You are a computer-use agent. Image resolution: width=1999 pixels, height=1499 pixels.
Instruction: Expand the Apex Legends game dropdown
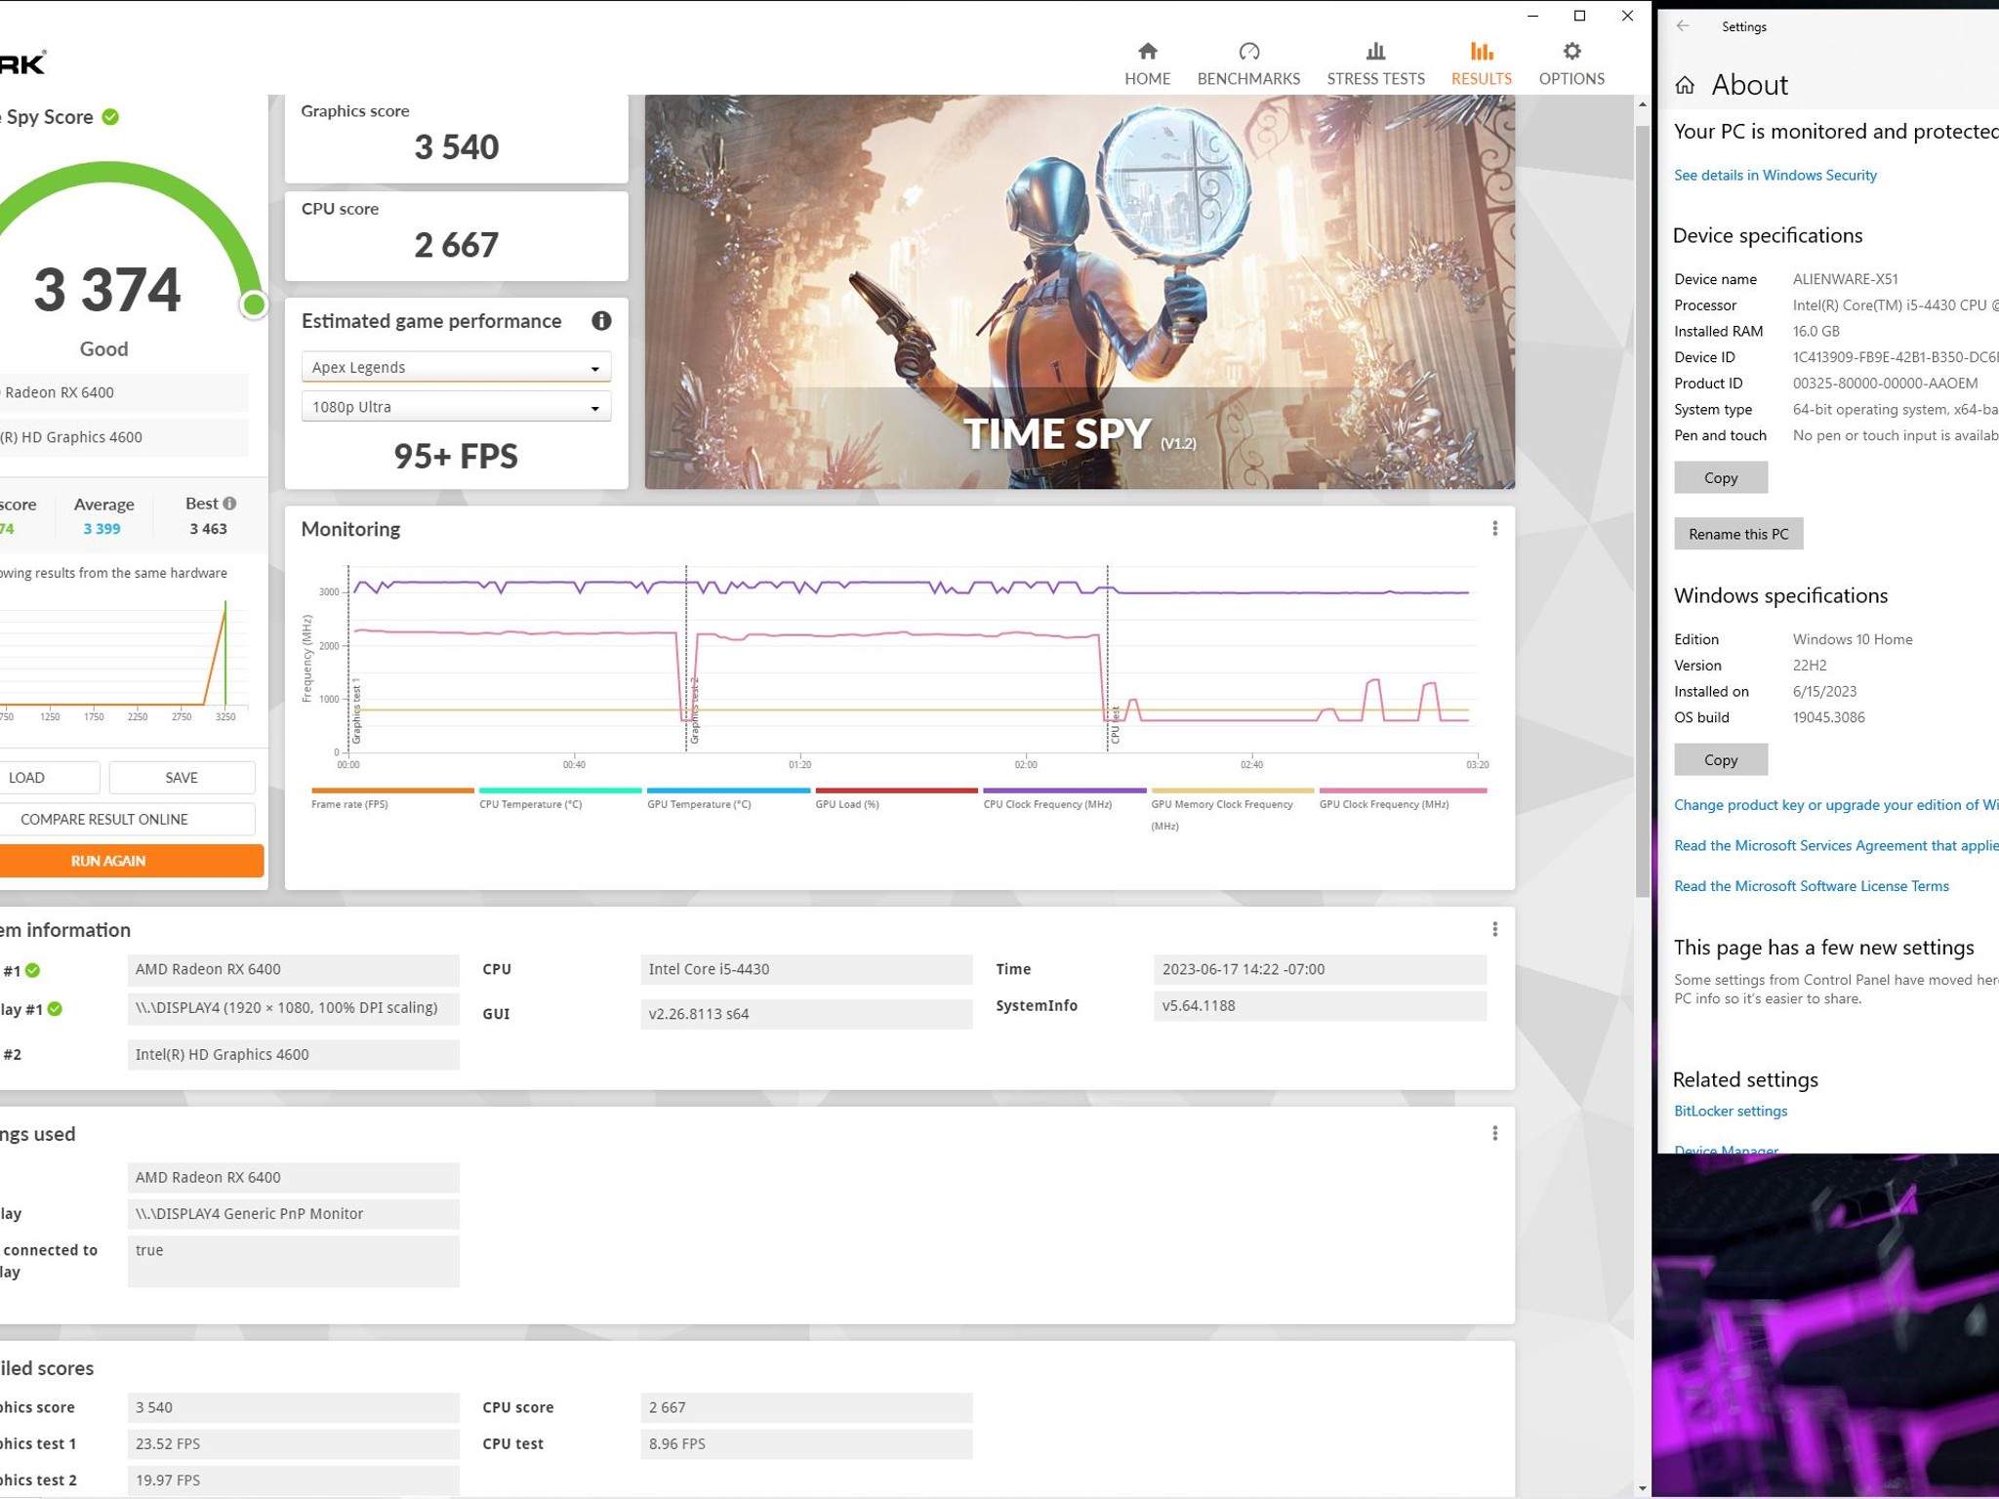pos(456,367)
